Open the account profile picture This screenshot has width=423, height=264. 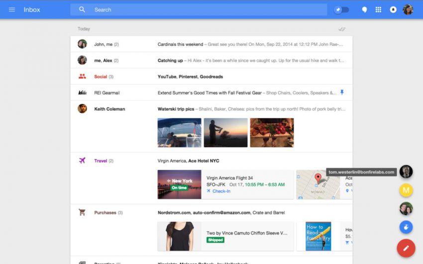click(x=408, y=9)
